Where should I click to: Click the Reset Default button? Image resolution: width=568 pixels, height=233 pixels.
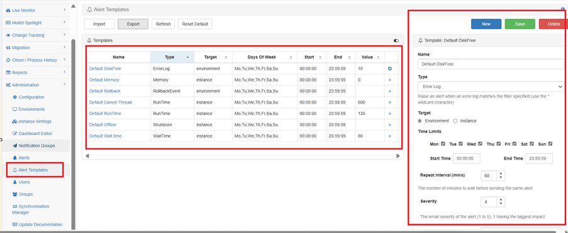click(x=195, y=24)
